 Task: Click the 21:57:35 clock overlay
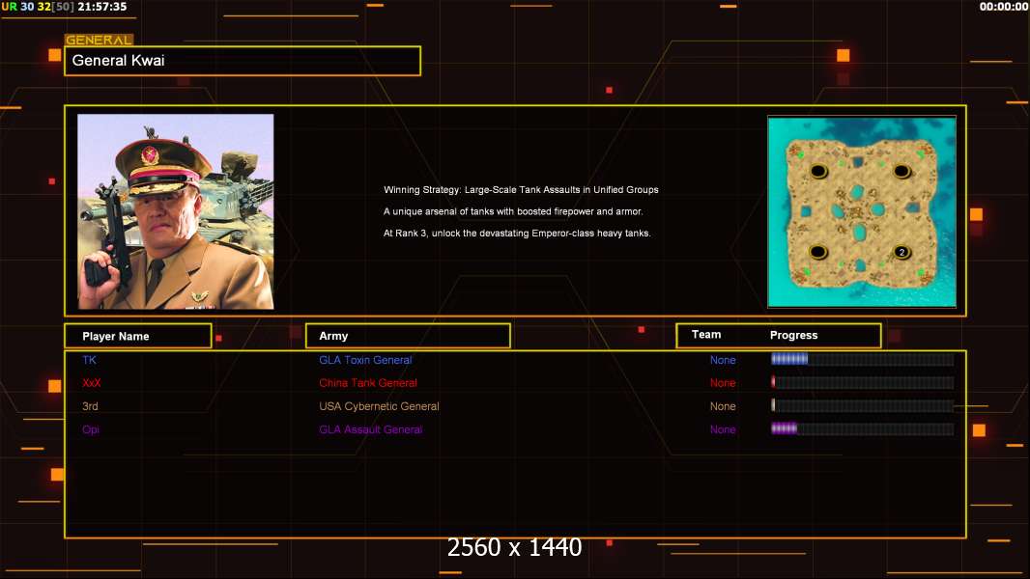click(x=101, y=7)
